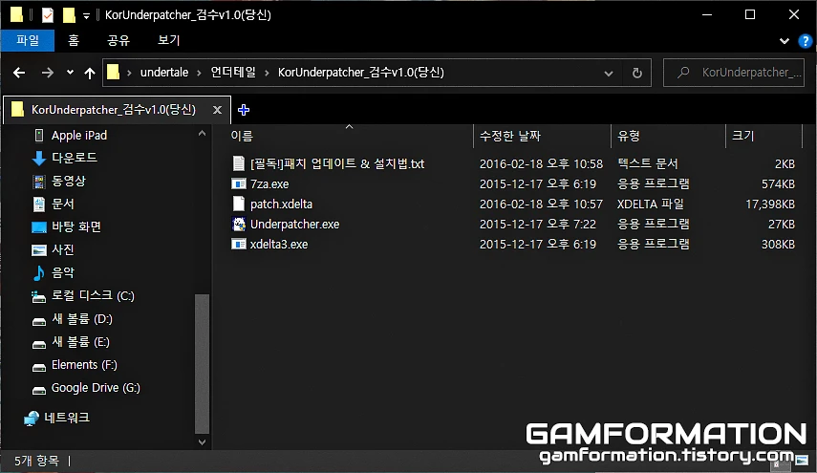Click the 2015-12-17 오후 7:22 date cell
The height and width of the screenshot is (473, 817).
click(x=538, y=225)
